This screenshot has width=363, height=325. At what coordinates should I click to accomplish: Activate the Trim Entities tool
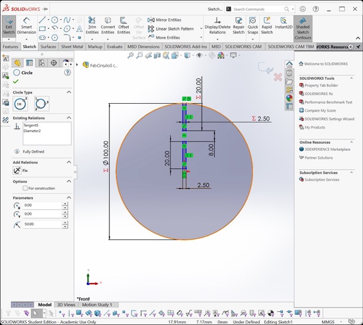coord(92,27)
